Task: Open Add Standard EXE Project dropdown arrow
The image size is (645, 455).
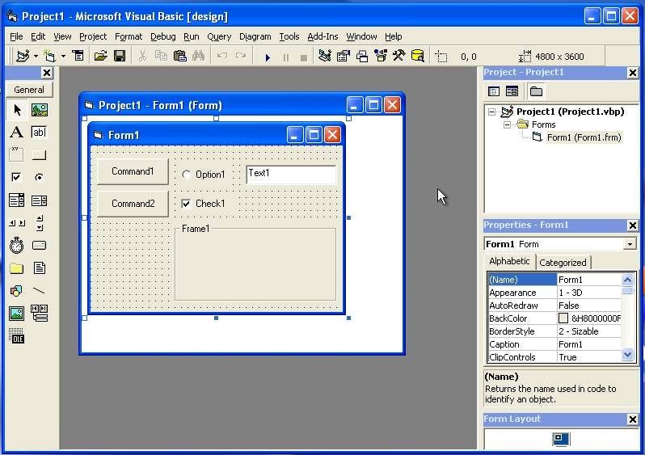Action: (x=36, y=56)
